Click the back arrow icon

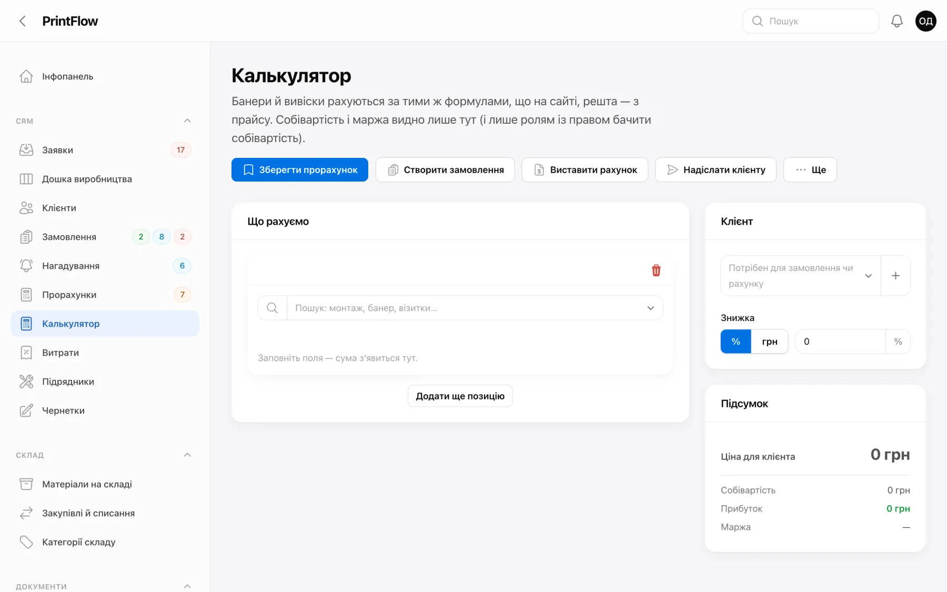22,21
